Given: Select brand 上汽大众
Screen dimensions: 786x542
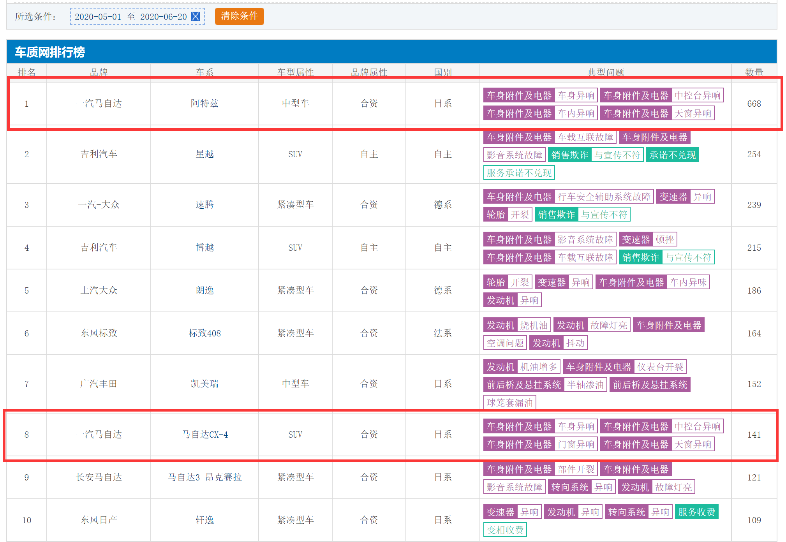Looking at the screenshot, I should [x=99, y=290].
